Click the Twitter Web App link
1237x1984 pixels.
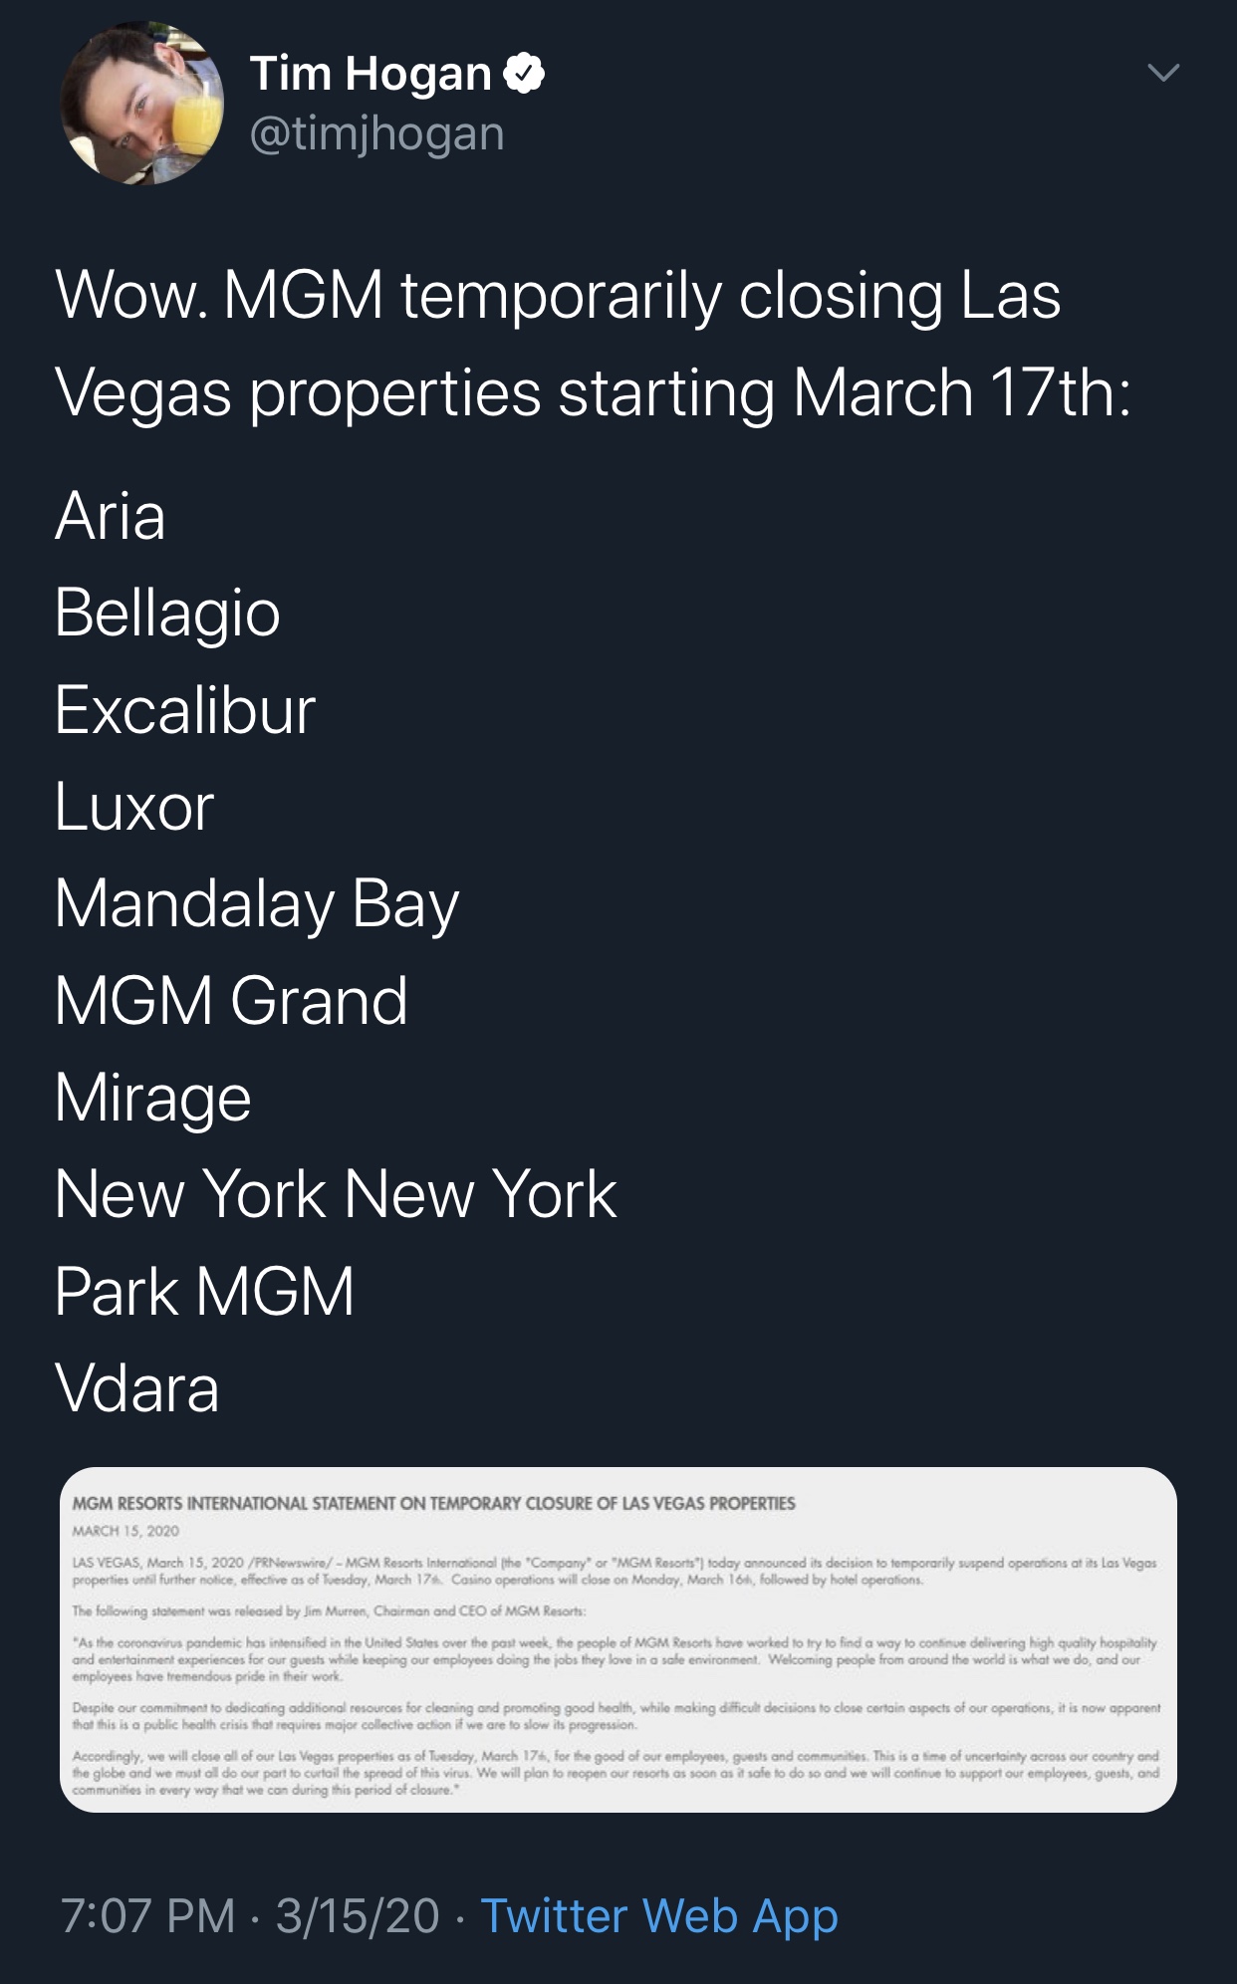point(659,1915)
